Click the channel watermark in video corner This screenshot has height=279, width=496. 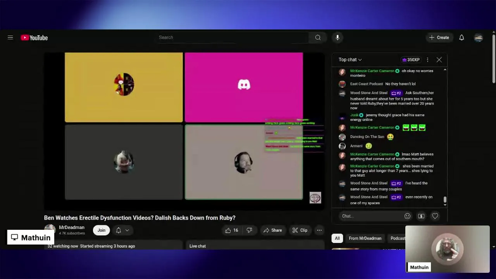pos(315,198)
